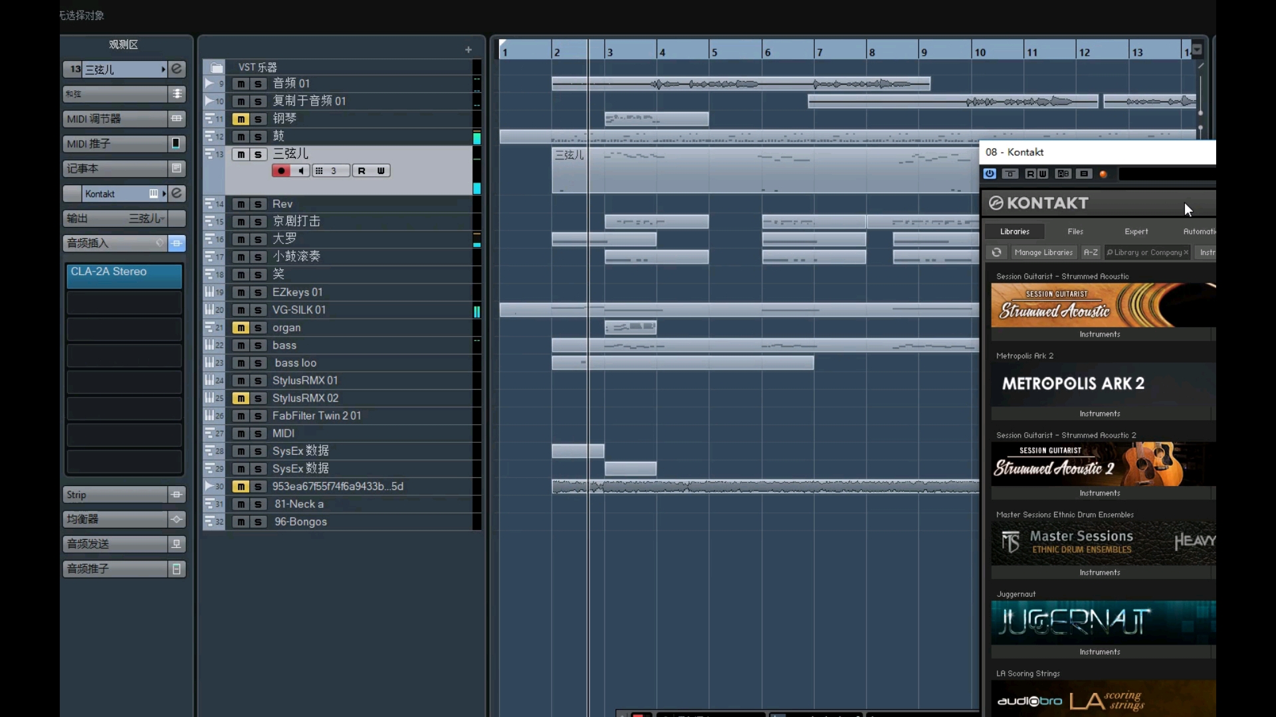Click the Library or Company search field
Viewport: 1276px width, 717px height.
(x=1148, y=252)
